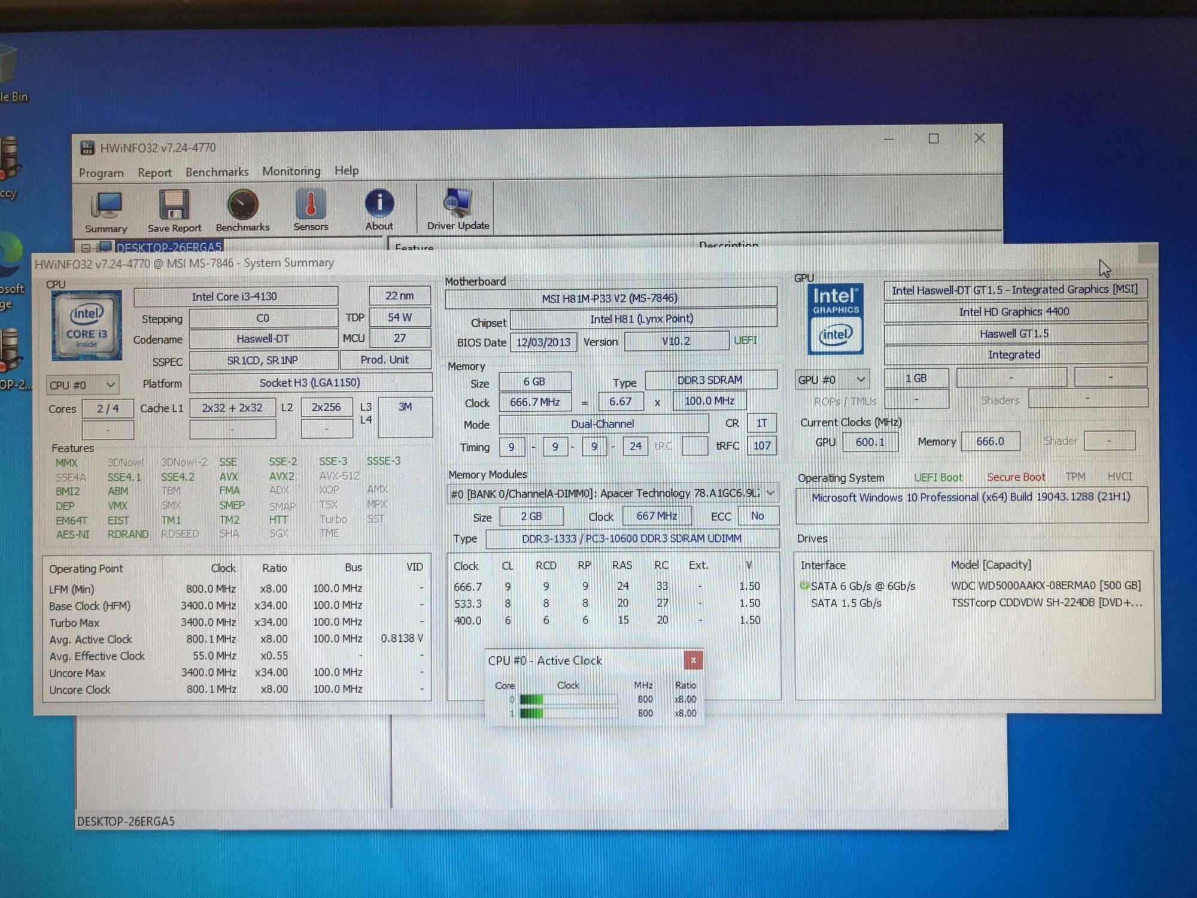
Task: Open the memory module bank dropdown
Action: [x=612, y=493]
